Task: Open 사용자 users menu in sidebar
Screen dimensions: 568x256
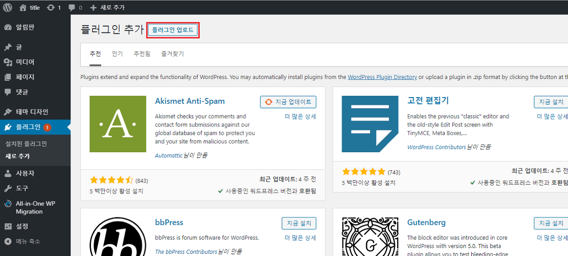Action: click(35, 173)
